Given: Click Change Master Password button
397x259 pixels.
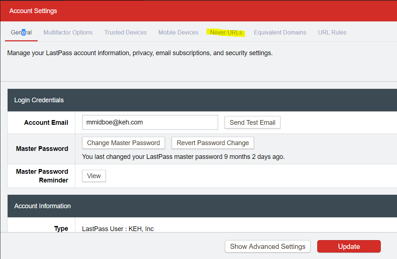Looking at the screenshot, I should tap(123, 143).
